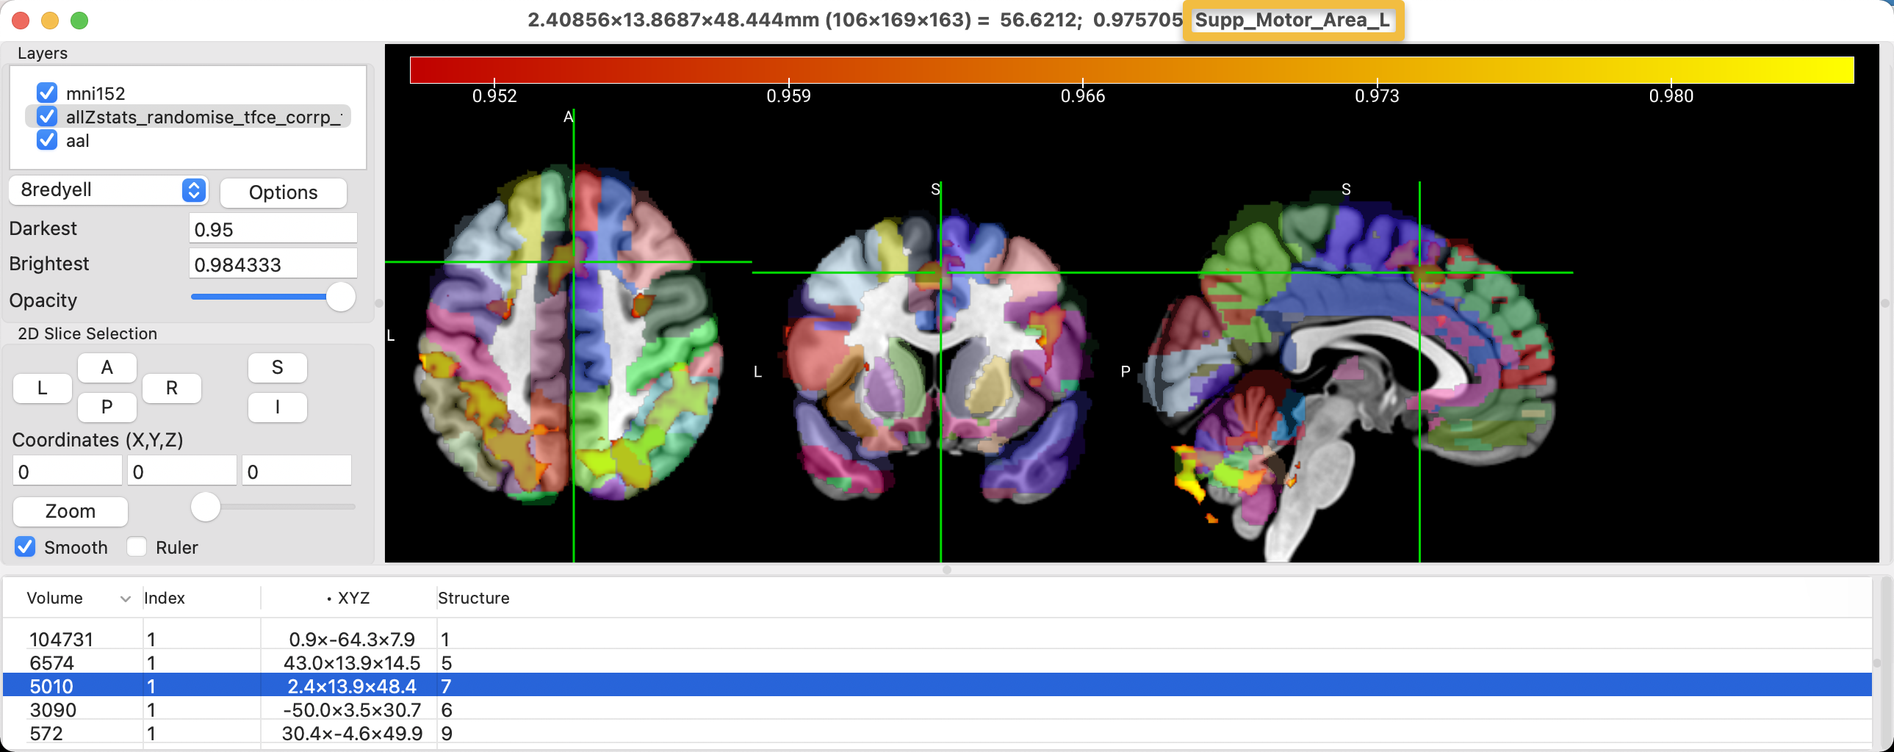1894x752 pixels.
Task: Click the Options button
Action: (x=283, y=192)
